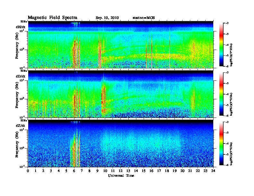Click hour 11 on the Universal Time axis
This screenshot has width=254, height=196.
[x=113, y=171]
